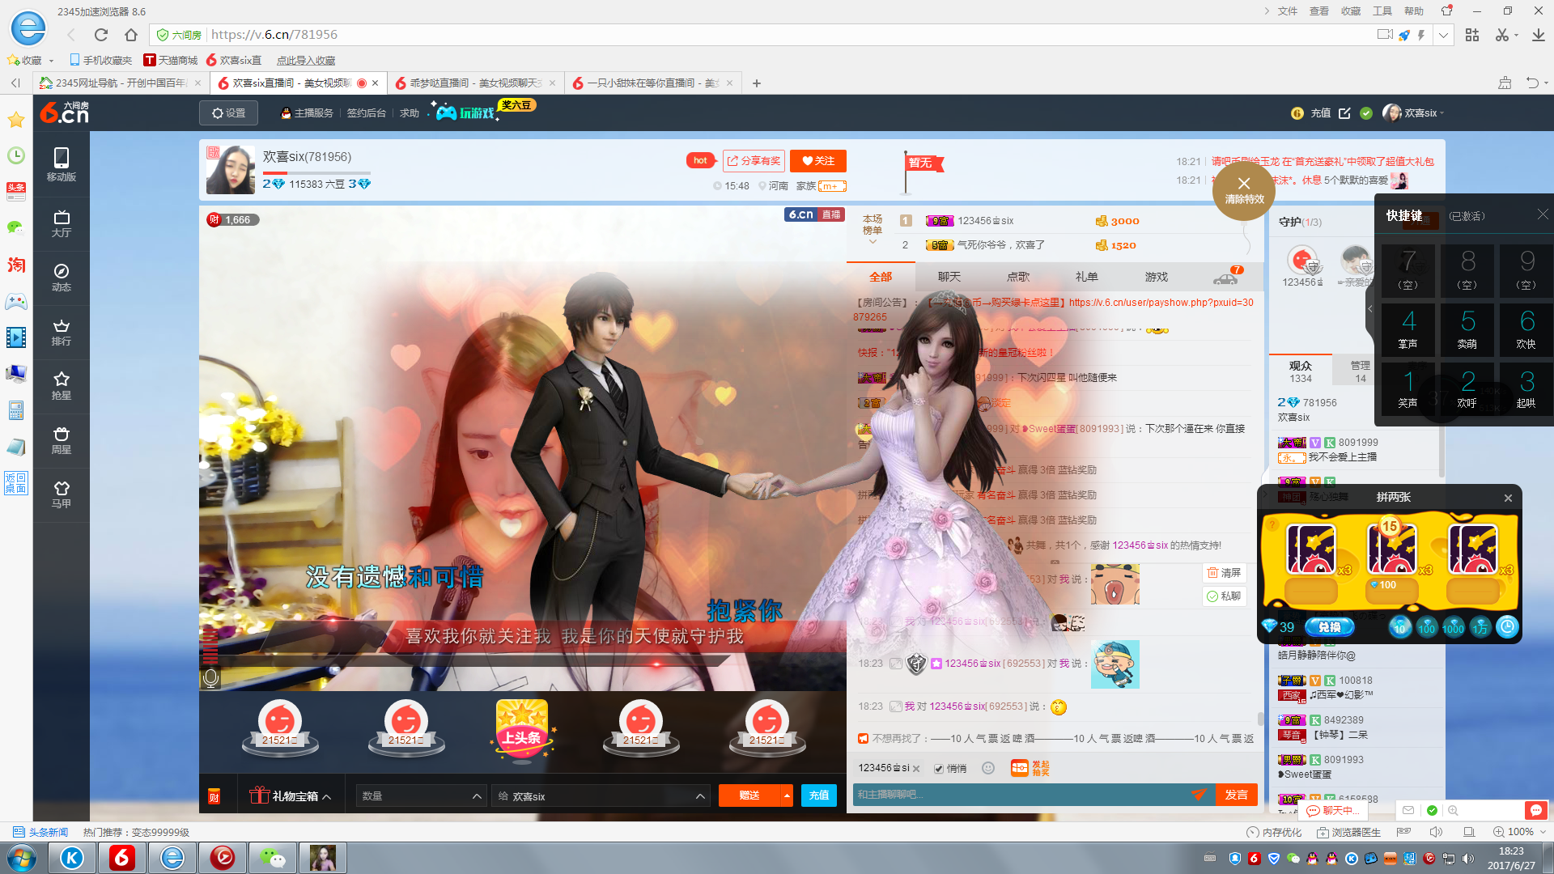The image size is (1554, 874).
Task: Open the 100% zoom level dropdown
Action: pyautogui.click(x=1543, y=832)
